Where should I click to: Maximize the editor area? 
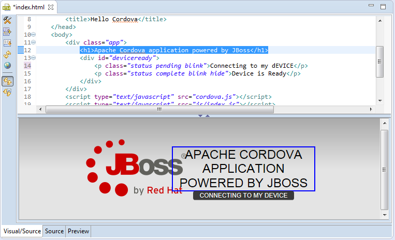383,7
